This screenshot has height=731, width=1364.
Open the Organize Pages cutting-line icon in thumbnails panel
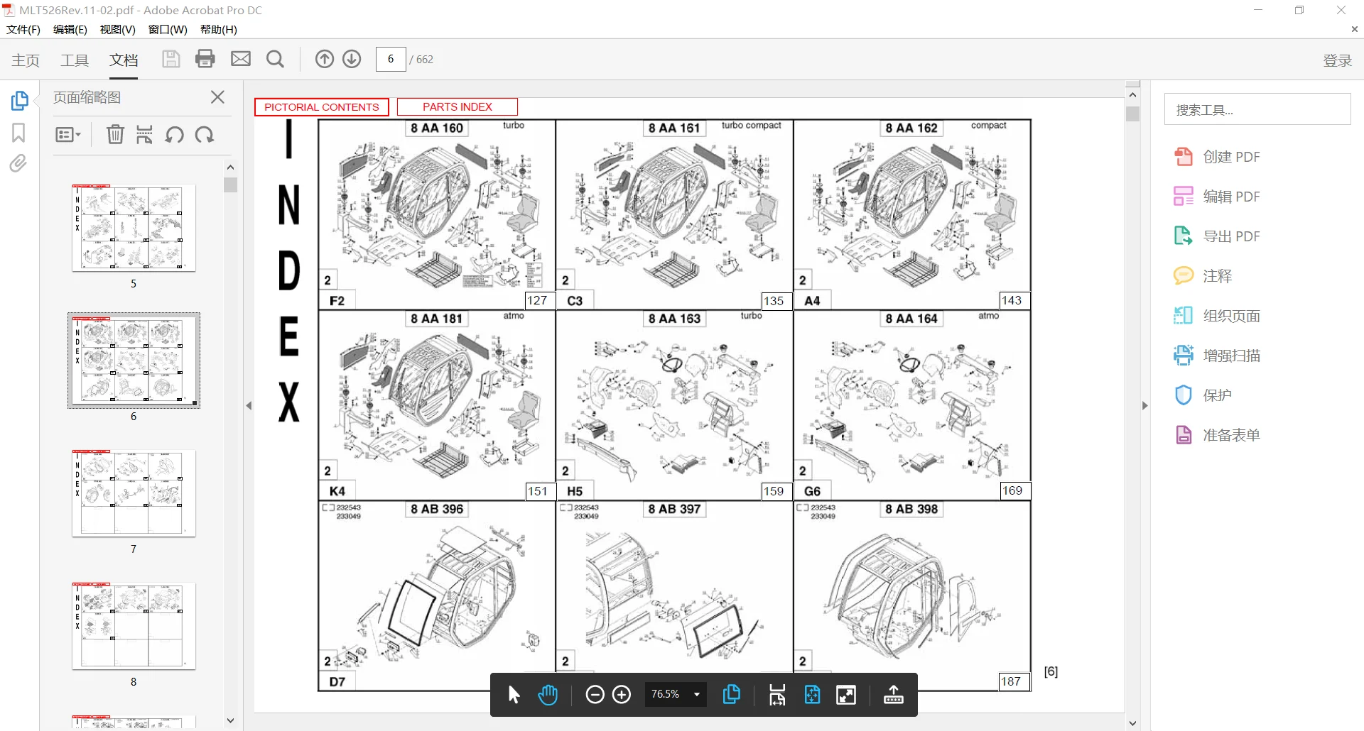pyautogui.click(x=145, y=134)
